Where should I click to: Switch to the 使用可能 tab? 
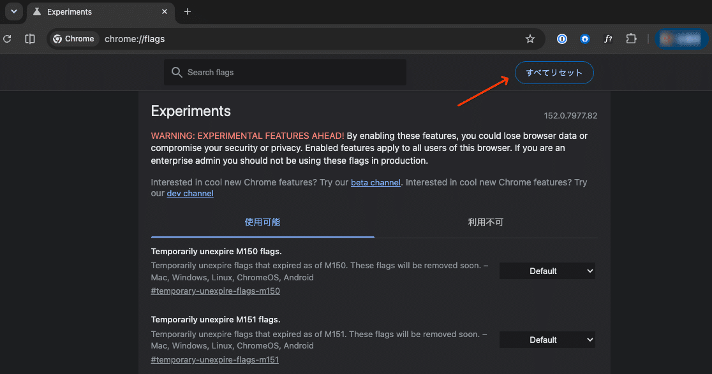click(x=262, y=222)
